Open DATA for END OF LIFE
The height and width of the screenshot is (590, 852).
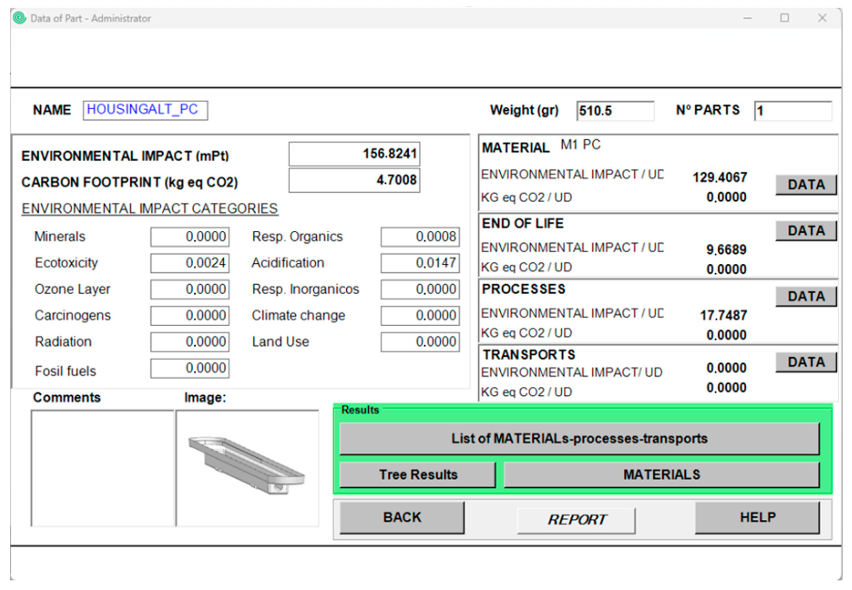point(806,231)
